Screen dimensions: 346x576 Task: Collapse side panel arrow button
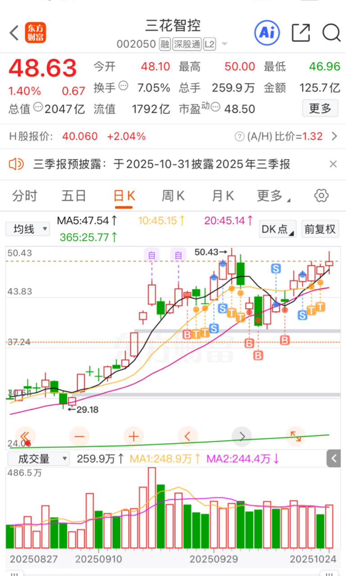tap(334, 459)
